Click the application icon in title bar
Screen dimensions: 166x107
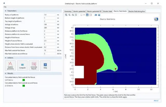click(x=4, y=3)
